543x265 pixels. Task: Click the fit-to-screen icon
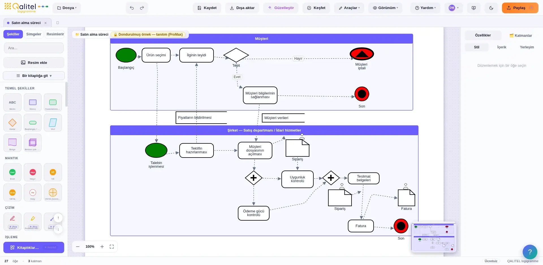point(112,247)
